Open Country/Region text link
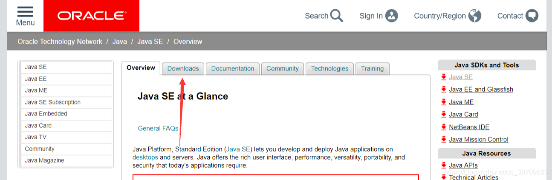Viewport: 552px width, 180px height. (440, 16)
